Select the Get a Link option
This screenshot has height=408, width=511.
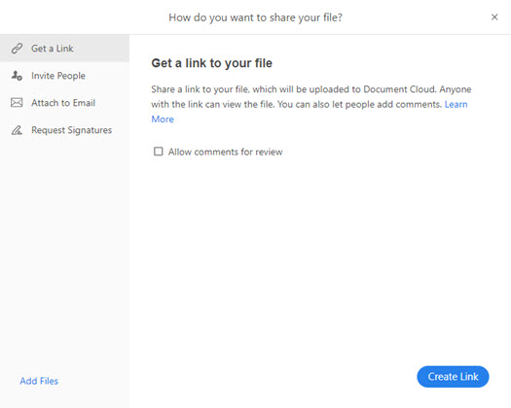pos(64,49)
